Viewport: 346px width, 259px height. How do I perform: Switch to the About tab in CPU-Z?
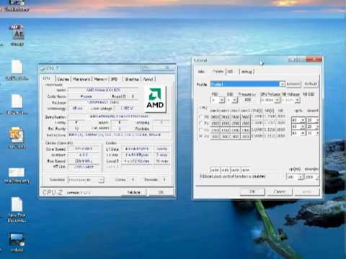point(148,79)
